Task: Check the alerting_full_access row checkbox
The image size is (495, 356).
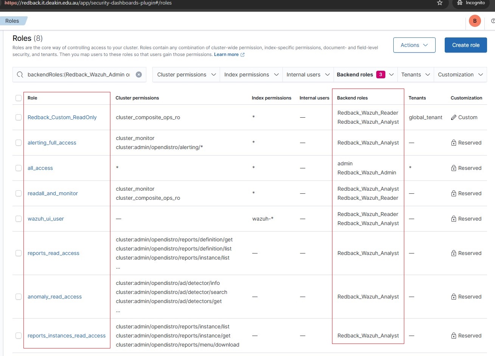Action: pyautogui.click(x=19, y=143)
